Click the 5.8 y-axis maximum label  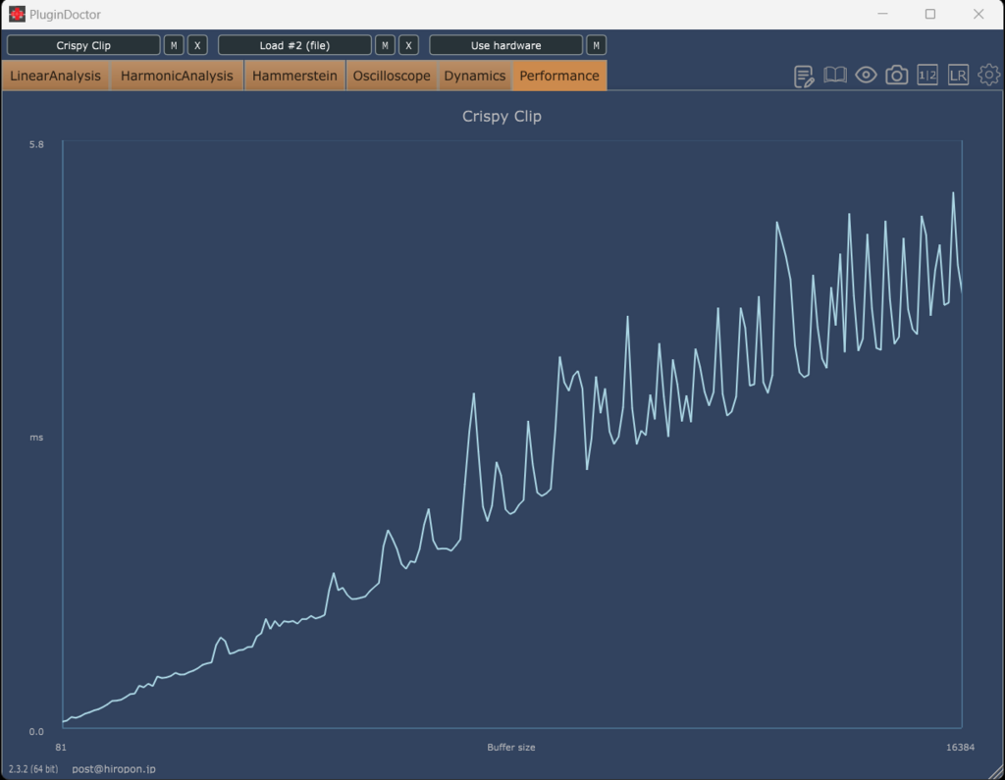click(36, 145)
